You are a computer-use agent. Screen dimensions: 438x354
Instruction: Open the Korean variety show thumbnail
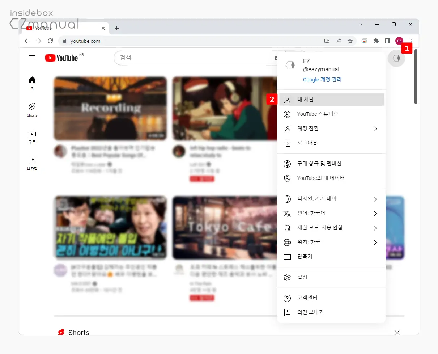click(x=110, y=228)
